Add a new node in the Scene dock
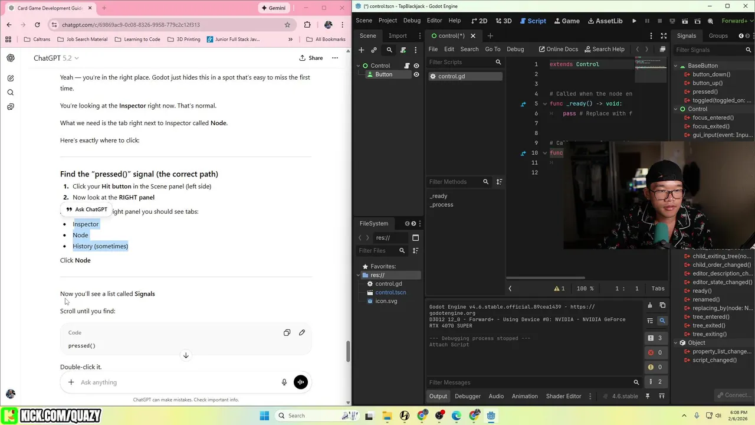Viewport: 755px width, 425px height. coord(362,50)
